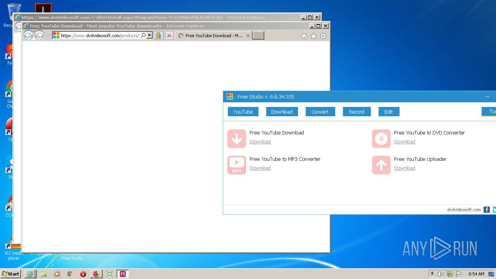496x279 pixels.
Task: Show hidden tray icons arrow
Action: [432, 274]
